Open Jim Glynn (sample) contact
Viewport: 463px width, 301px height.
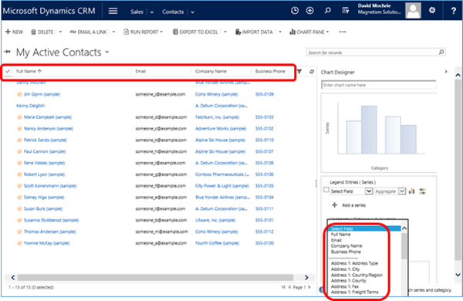42,94
